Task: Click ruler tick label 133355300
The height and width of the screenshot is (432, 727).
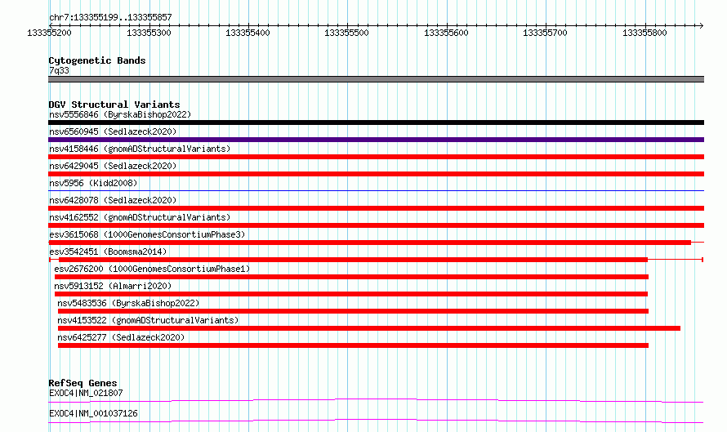Action: 149,33
